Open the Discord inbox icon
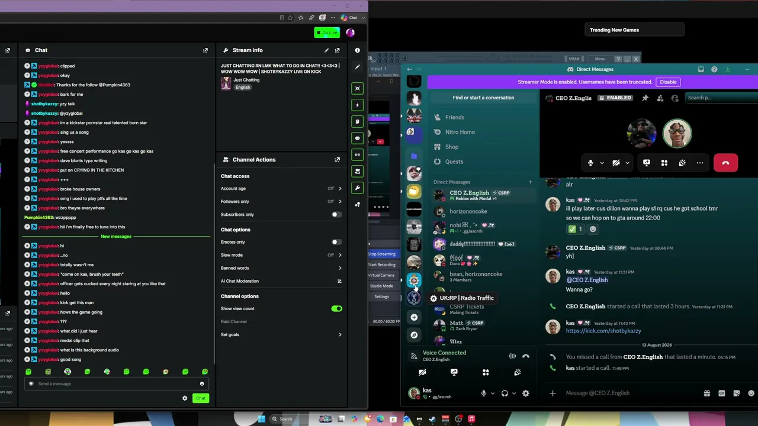Screen dimensions: 758x426 pyautogui.click(x=701, y=69)
